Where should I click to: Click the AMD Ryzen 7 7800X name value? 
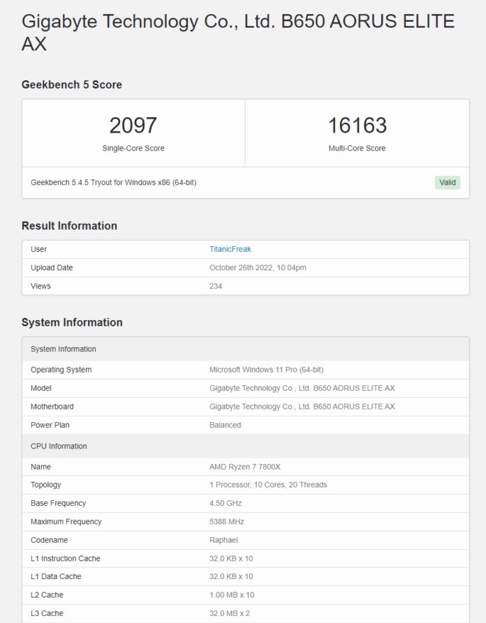245,467
